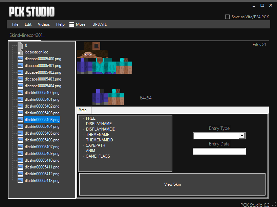Image resolution: width=277 pixels, height=207 pixels.
Task: Open the File menu
Action: [15, 24]
